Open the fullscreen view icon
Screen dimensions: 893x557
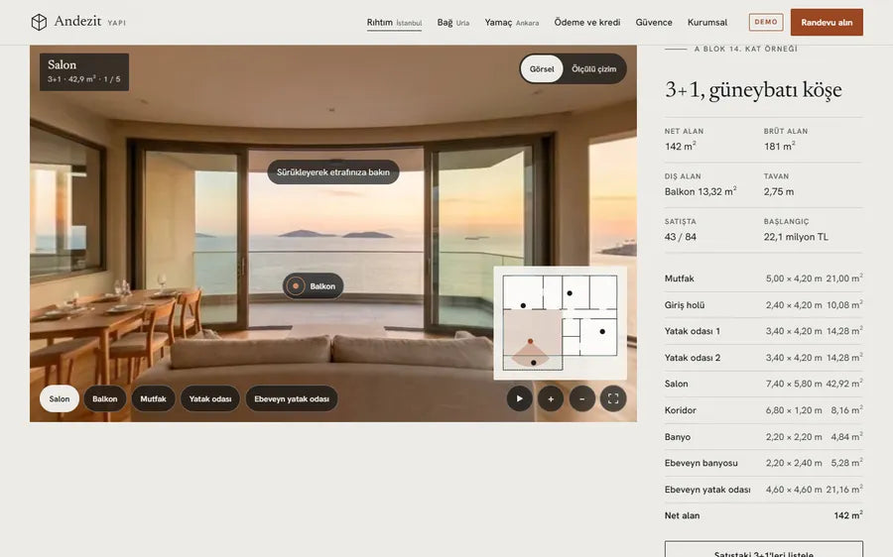tap(613, 398)
